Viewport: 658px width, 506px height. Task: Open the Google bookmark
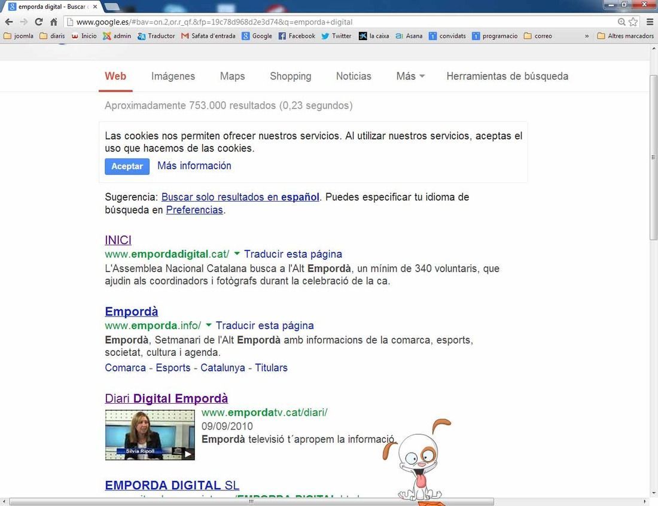[257, 36]
